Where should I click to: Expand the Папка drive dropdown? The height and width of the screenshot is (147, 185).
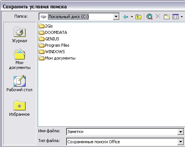[x=116, y=17]
